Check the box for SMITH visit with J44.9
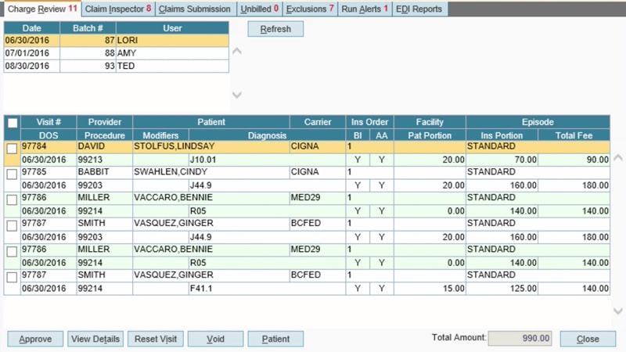Viewport: 626px width, 352px height. click(x=12, y=225)
